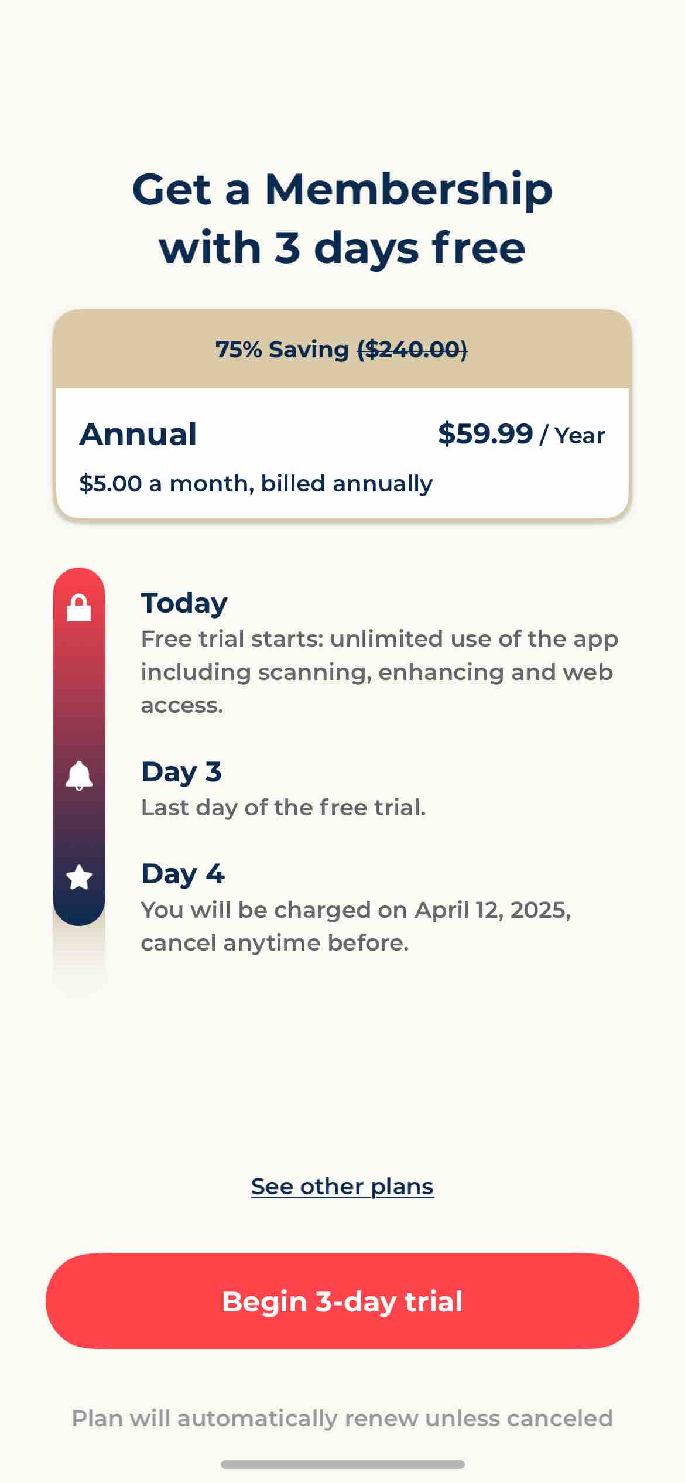Click the free trial starts description text

pyautogui.click(x=379, y=672)
